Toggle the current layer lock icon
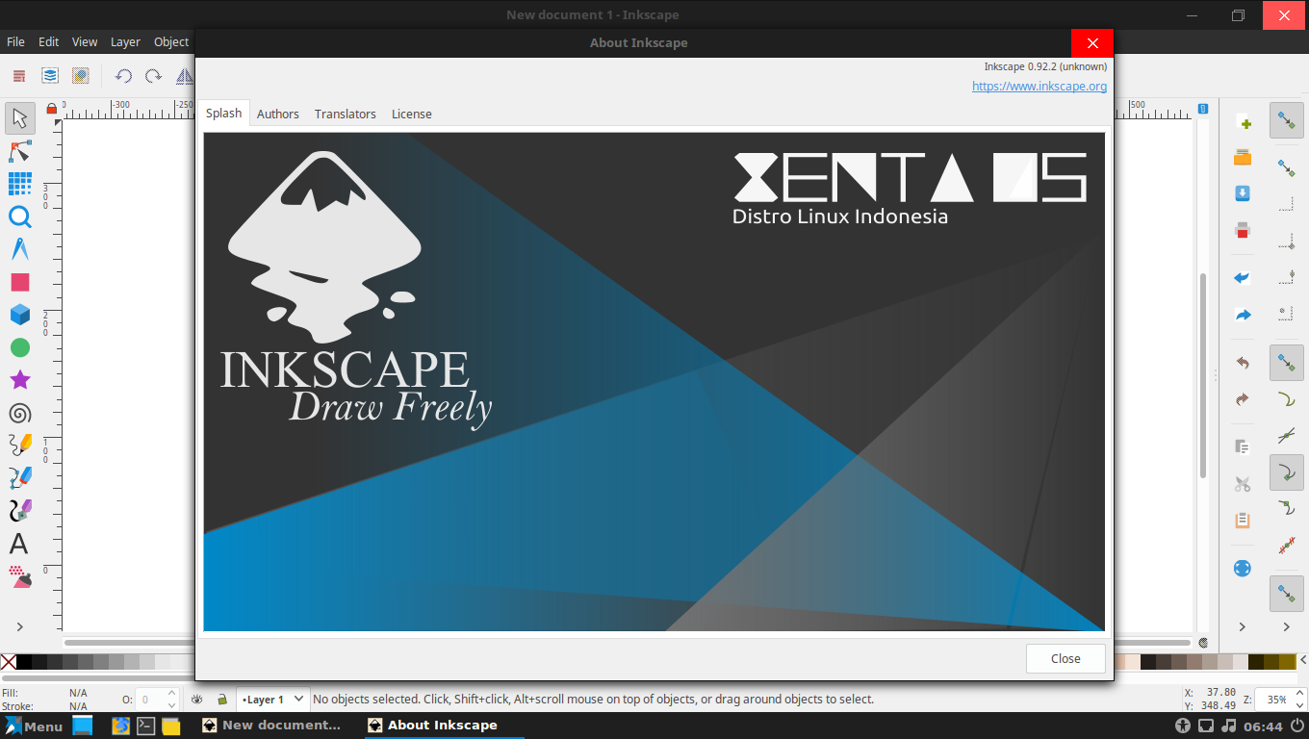 coord(222,700)
